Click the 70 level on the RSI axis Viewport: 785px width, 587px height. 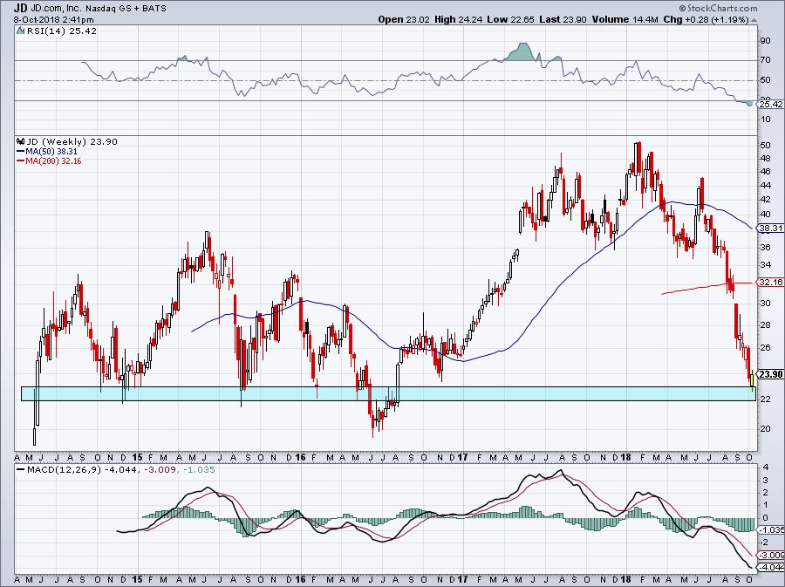[766, 60]
